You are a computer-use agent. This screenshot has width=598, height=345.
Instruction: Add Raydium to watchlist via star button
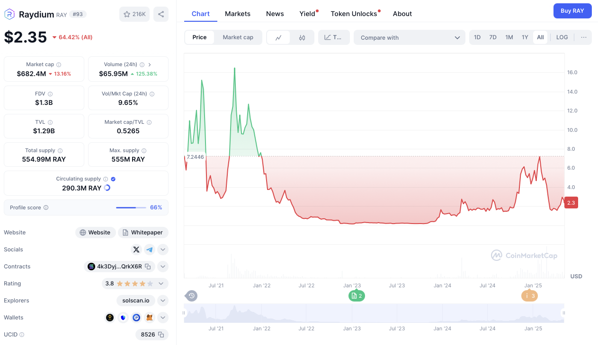134,14
